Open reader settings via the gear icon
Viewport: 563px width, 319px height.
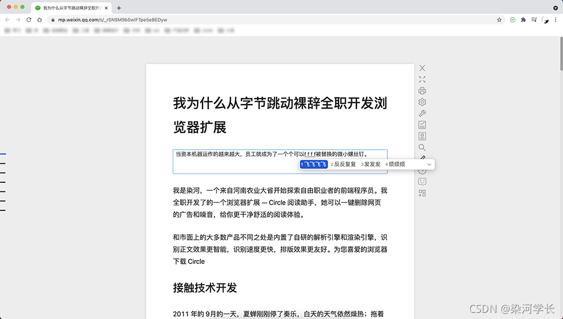pyautogui.click(x=422, y=102)
